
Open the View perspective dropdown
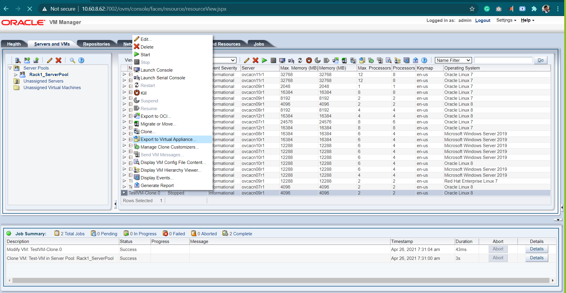[224, 60]
